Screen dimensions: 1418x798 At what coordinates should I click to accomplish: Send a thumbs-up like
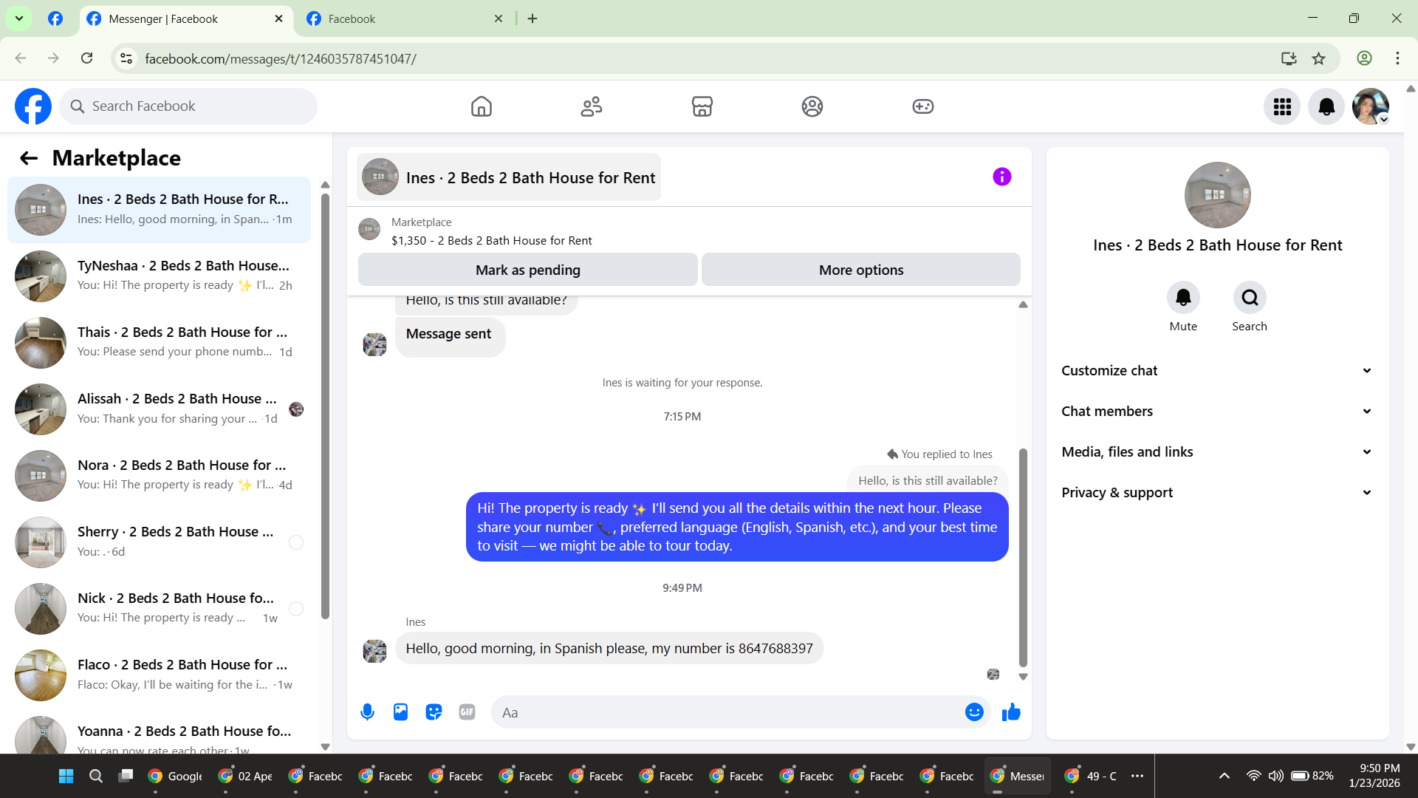(1011, 712)
